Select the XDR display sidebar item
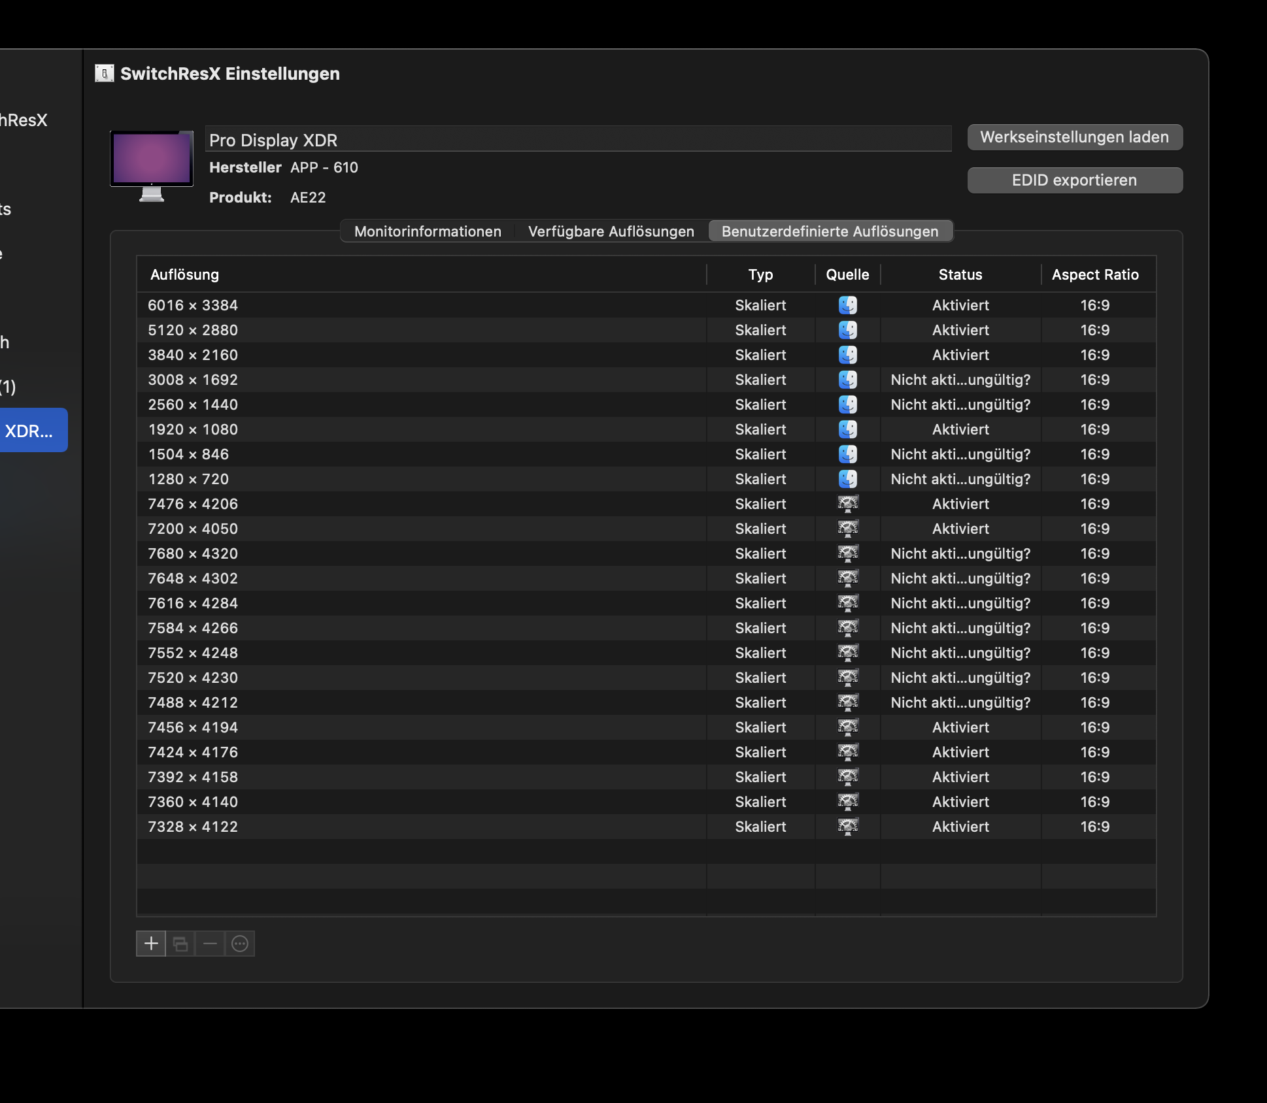The width and height of the screenshot is (1267, 1103). (x=30, y=431)
